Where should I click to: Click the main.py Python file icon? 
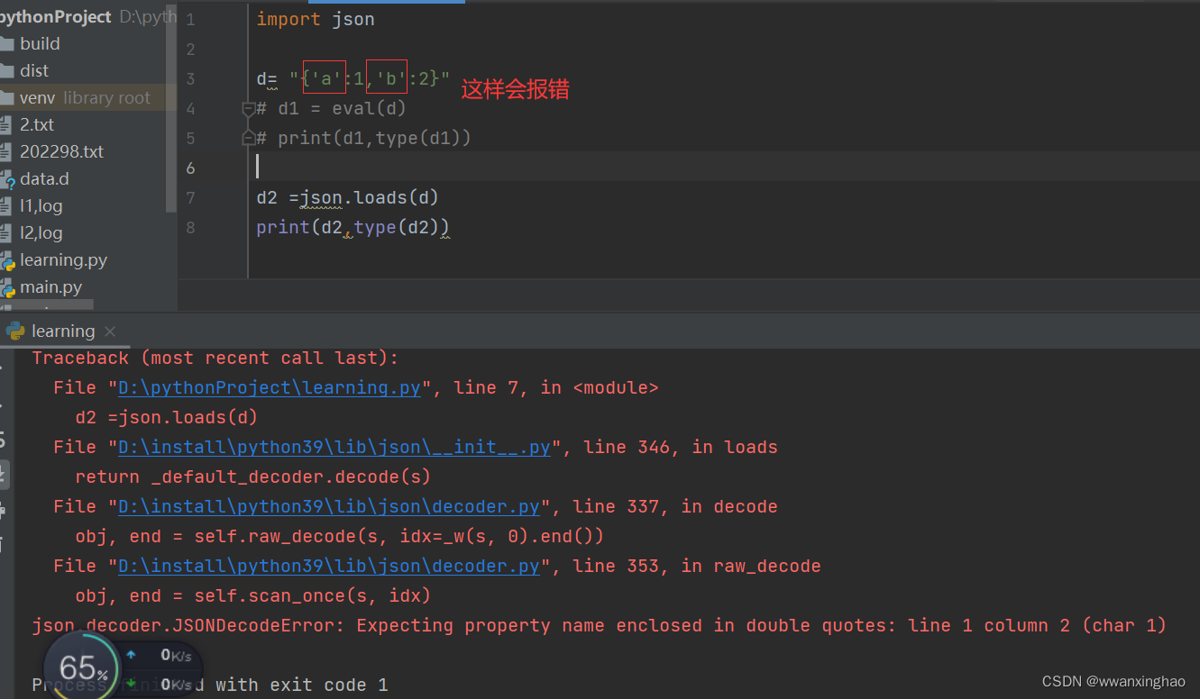point(5,286)
